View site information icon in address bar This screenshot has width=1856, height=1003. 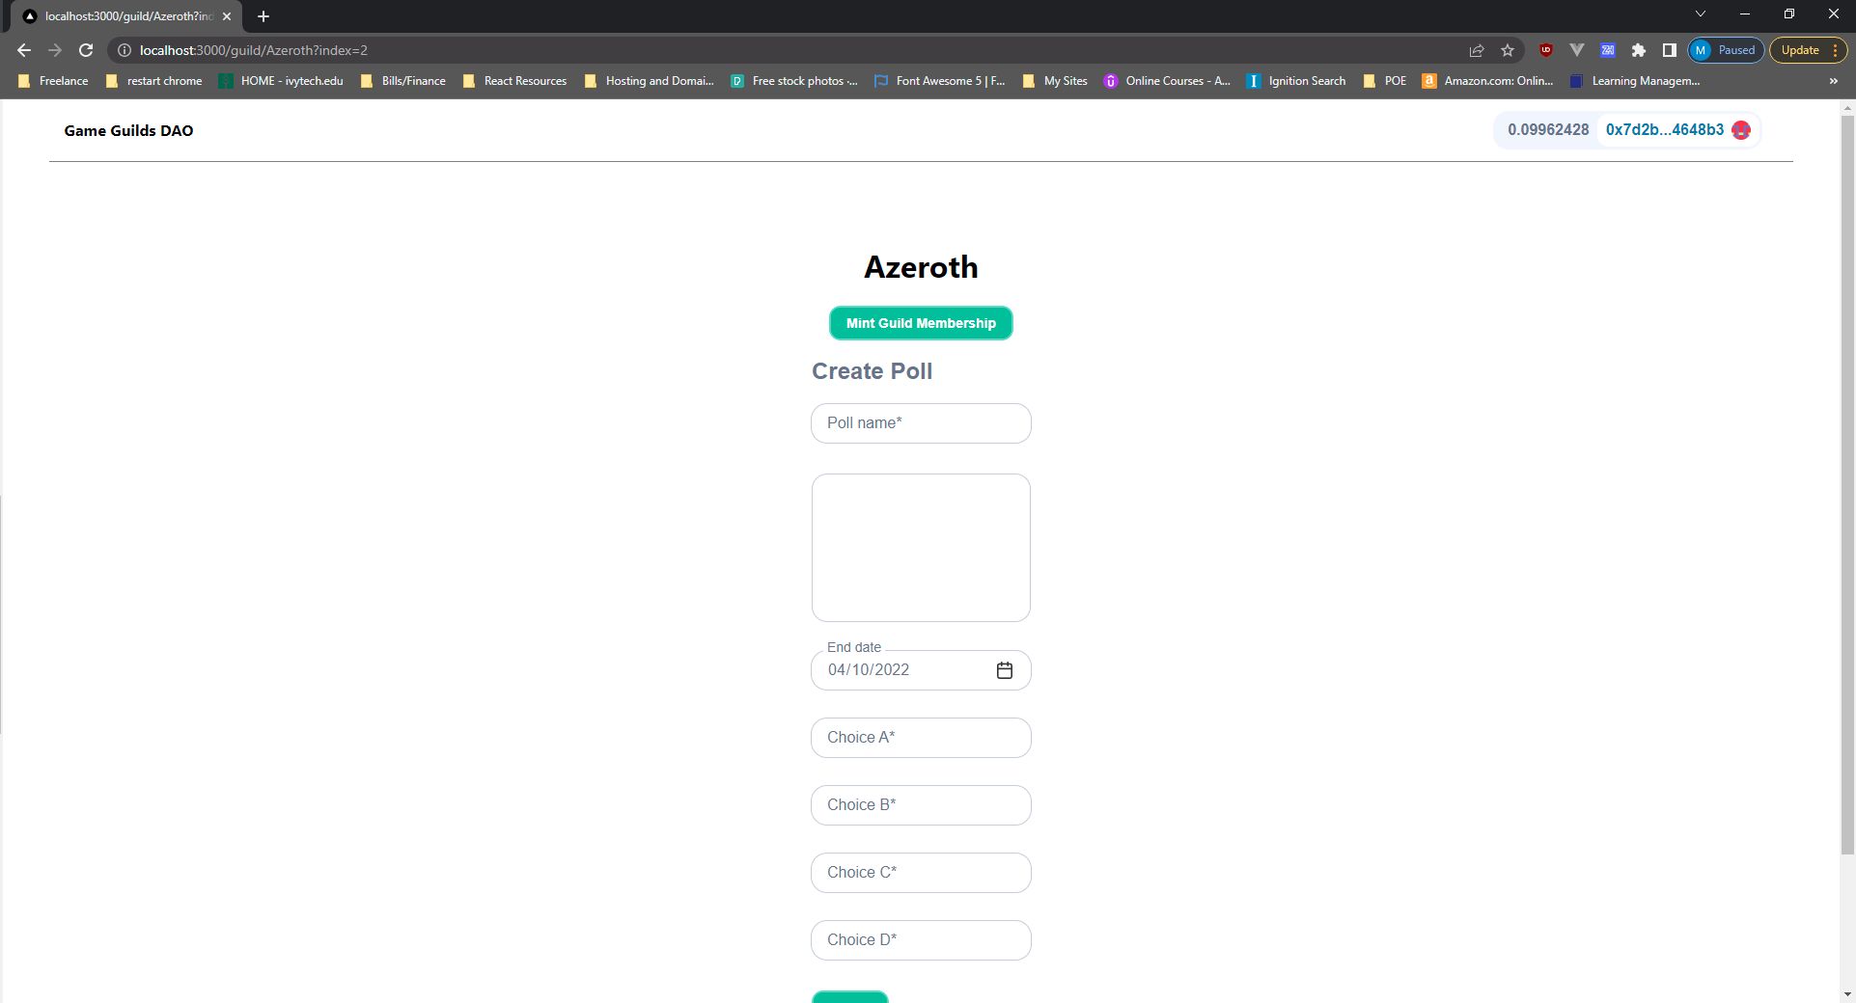(125, 50)
